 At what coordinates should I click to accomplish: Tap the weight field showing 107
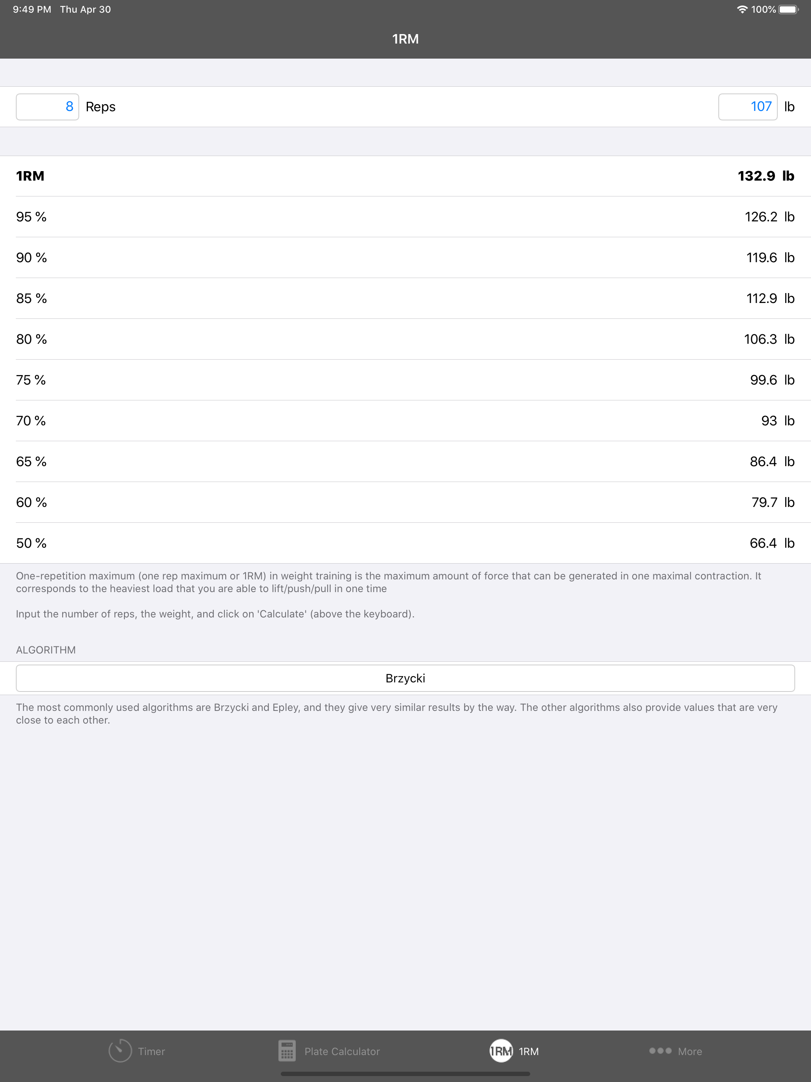pyautogui.click(x=747, y=106)
